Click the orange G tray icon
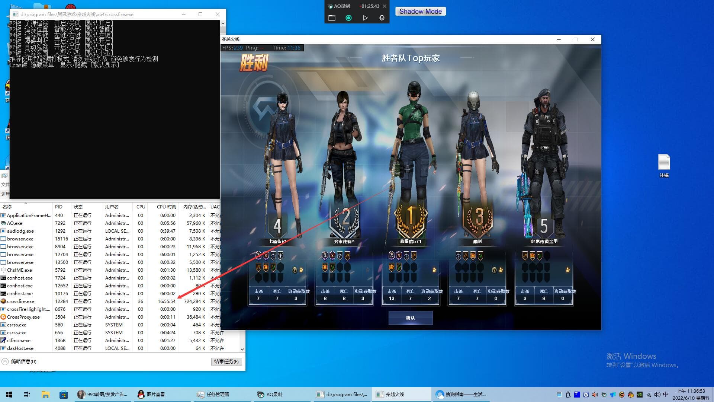Viewport: 714px width, 402px height. [x=622, y=395]
